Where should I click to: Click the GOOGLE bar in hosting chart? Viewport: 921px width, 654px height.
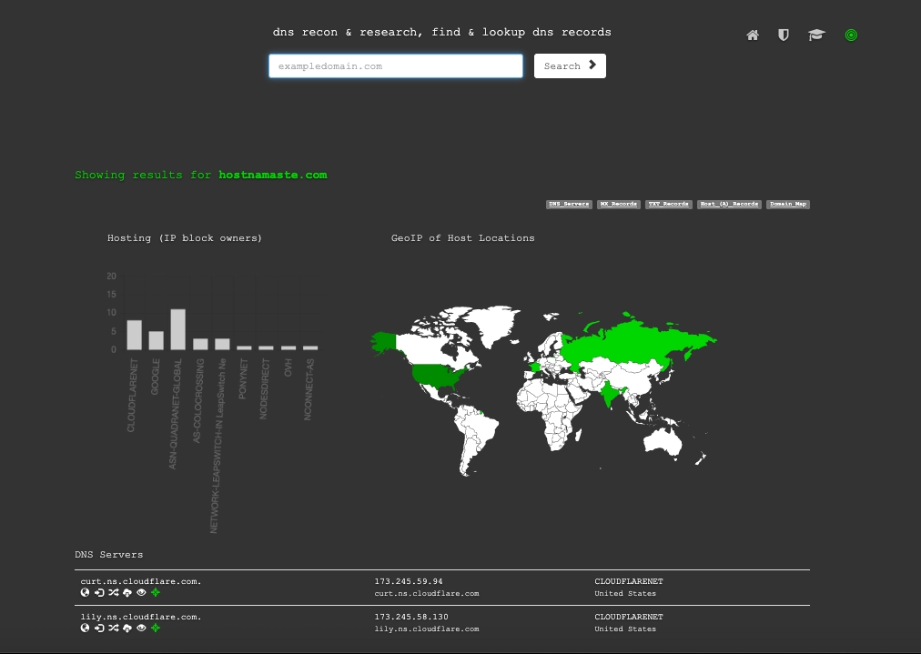click(157, 340)
